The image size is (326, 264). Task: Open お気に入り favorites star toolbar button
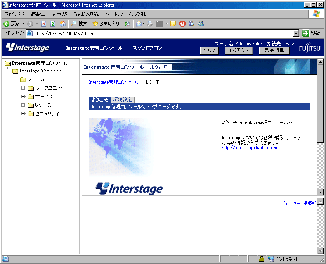(x=106, y=24)
